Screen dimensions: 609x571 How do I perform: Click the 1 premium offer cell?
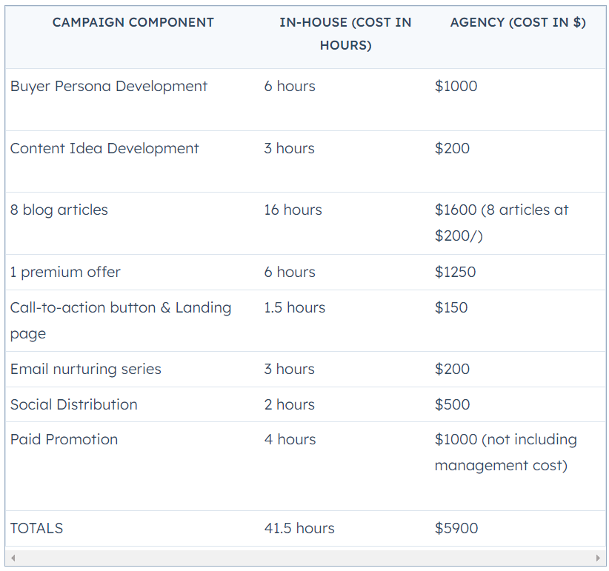tap(65, 272)
